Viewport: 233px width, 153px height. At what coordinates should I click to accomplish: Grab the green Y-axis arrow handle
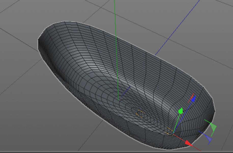point(181,111)
